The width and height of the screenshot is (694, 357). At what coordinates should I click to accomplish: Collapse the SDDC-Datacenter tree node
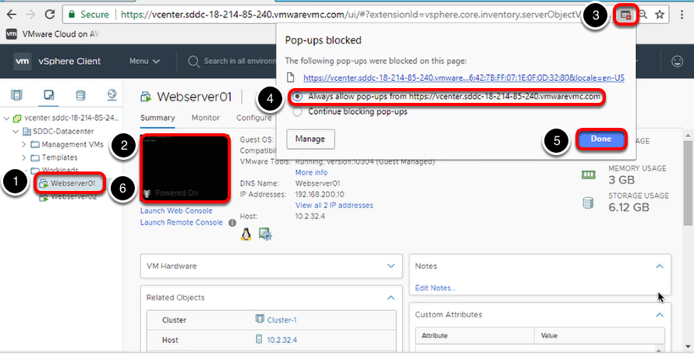click(16, 132)
